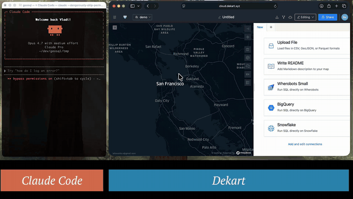The image size is (353, 199).
Task: Click the Claude Code prompt input
Action: click(x=54, y=71)
